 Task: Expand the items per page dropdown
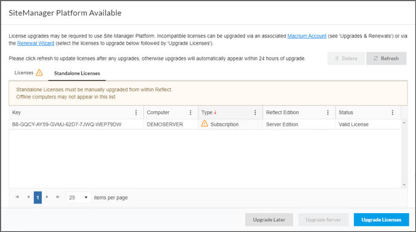click(x=79, y=198)
